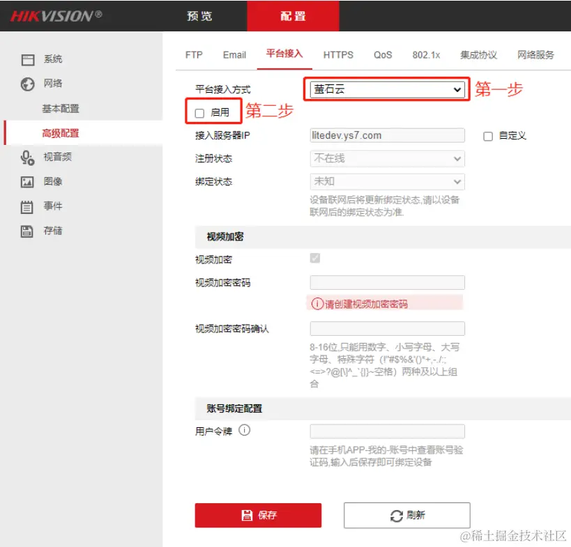Viewport: 571px width, 547px height.
Task: Click the 账号绑定配置 section header
Action: pyautogui.click(x=234, y=408)
